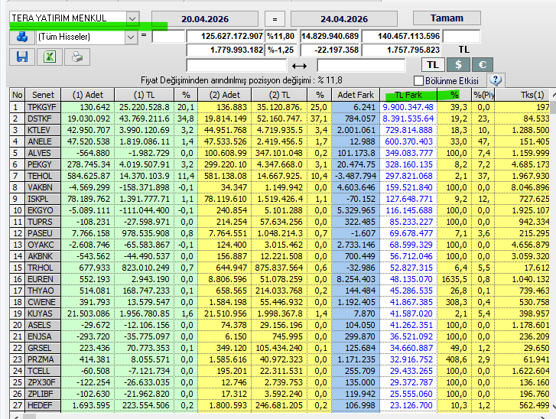This screenshot has height=419, width=556.
Task: Select the ALVES stock cell
Action: [43, 153]
